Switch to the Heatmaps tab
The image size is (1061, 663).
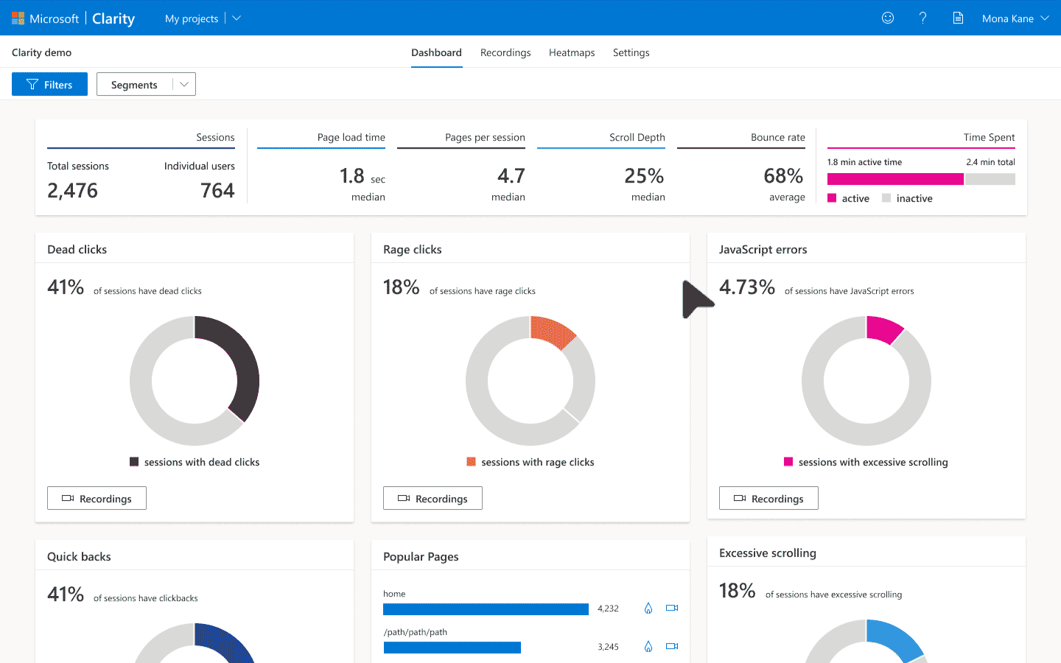click(x=572, y=52)
